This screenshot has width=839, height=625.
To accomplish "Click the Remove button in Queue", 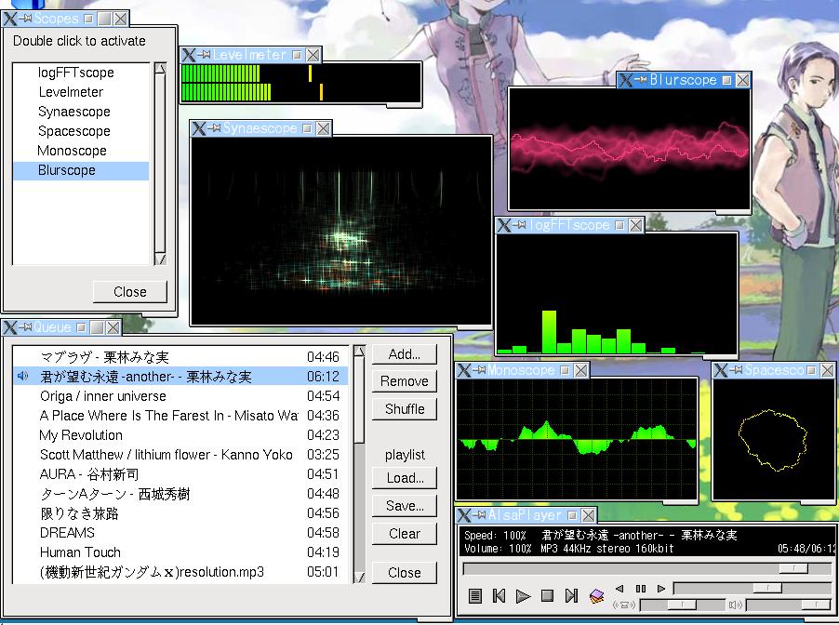I will [x=405, y=381].
